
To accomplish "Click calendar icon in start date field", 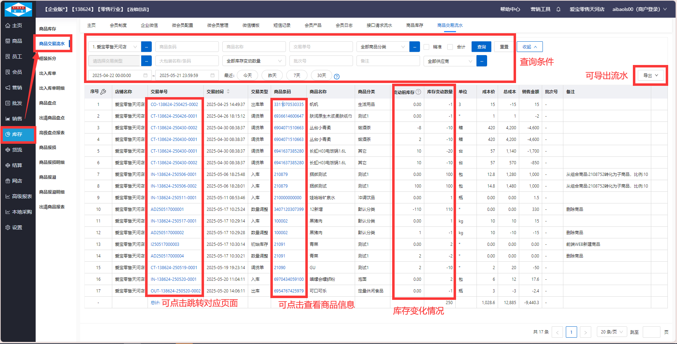I will click(x=145, y=75).
